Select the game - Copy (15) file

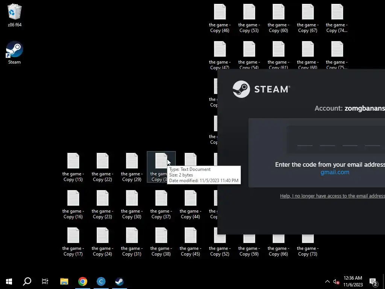tap(73, 167)
